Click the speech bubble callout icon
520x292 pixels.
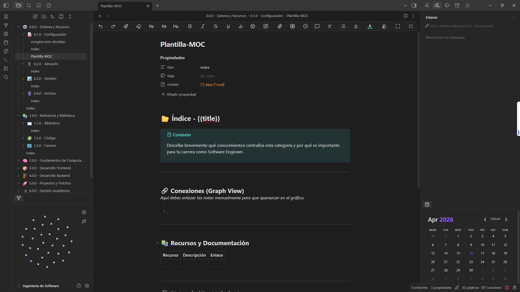pos(317,26)
